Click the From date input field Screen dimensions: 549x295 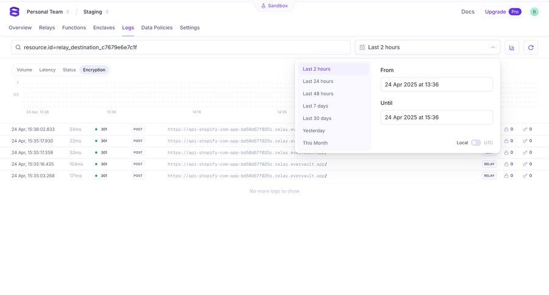point(436,85)
